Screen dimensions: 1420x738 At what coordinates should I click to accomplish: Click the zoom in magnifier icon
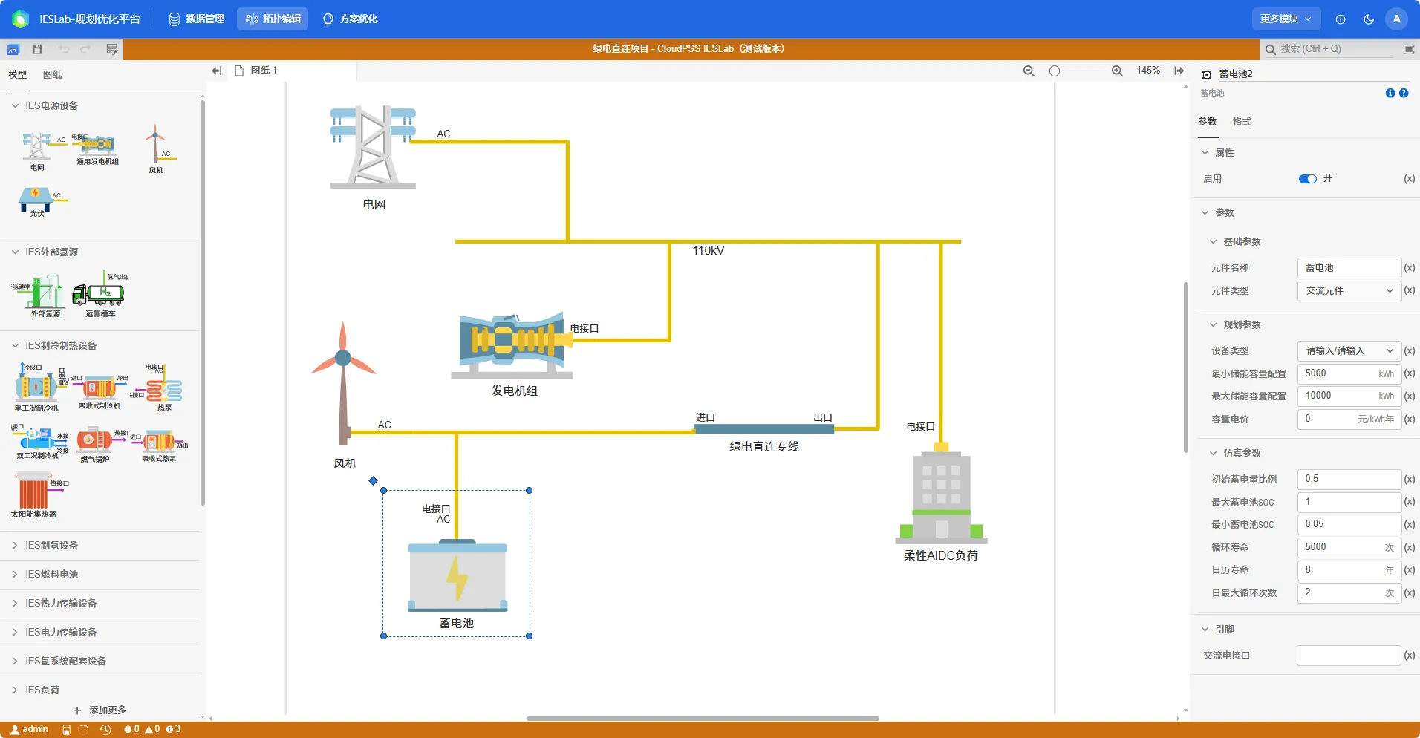coord(1117,71)
